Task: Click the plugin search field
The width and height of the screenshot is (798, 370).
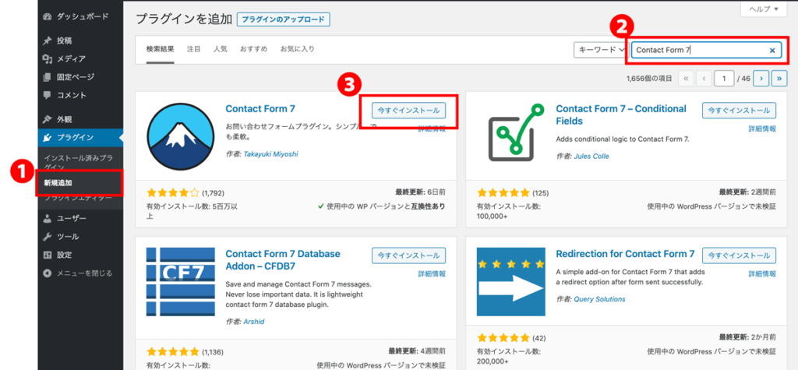Action: pyautogui.click(x=706, y=50)
